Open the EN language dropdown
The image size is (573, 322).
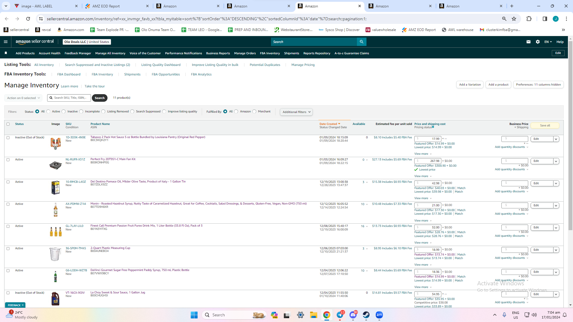pos(548,42)
